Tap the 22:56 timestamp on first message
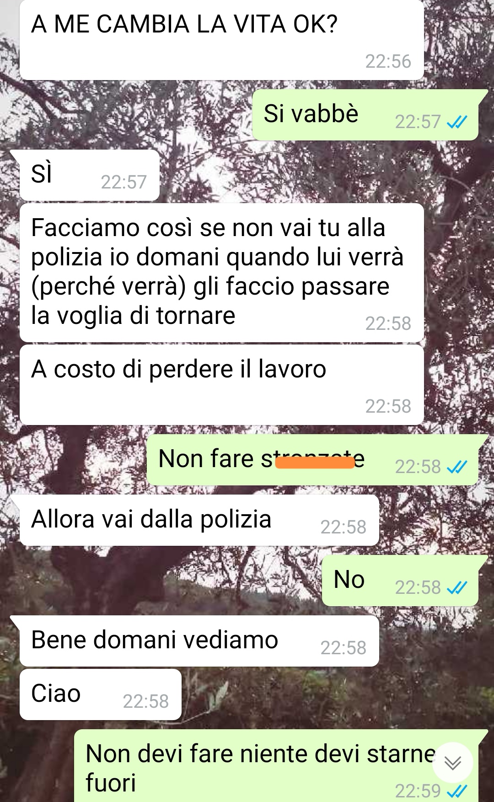494x802 pixels. (388, 61)
